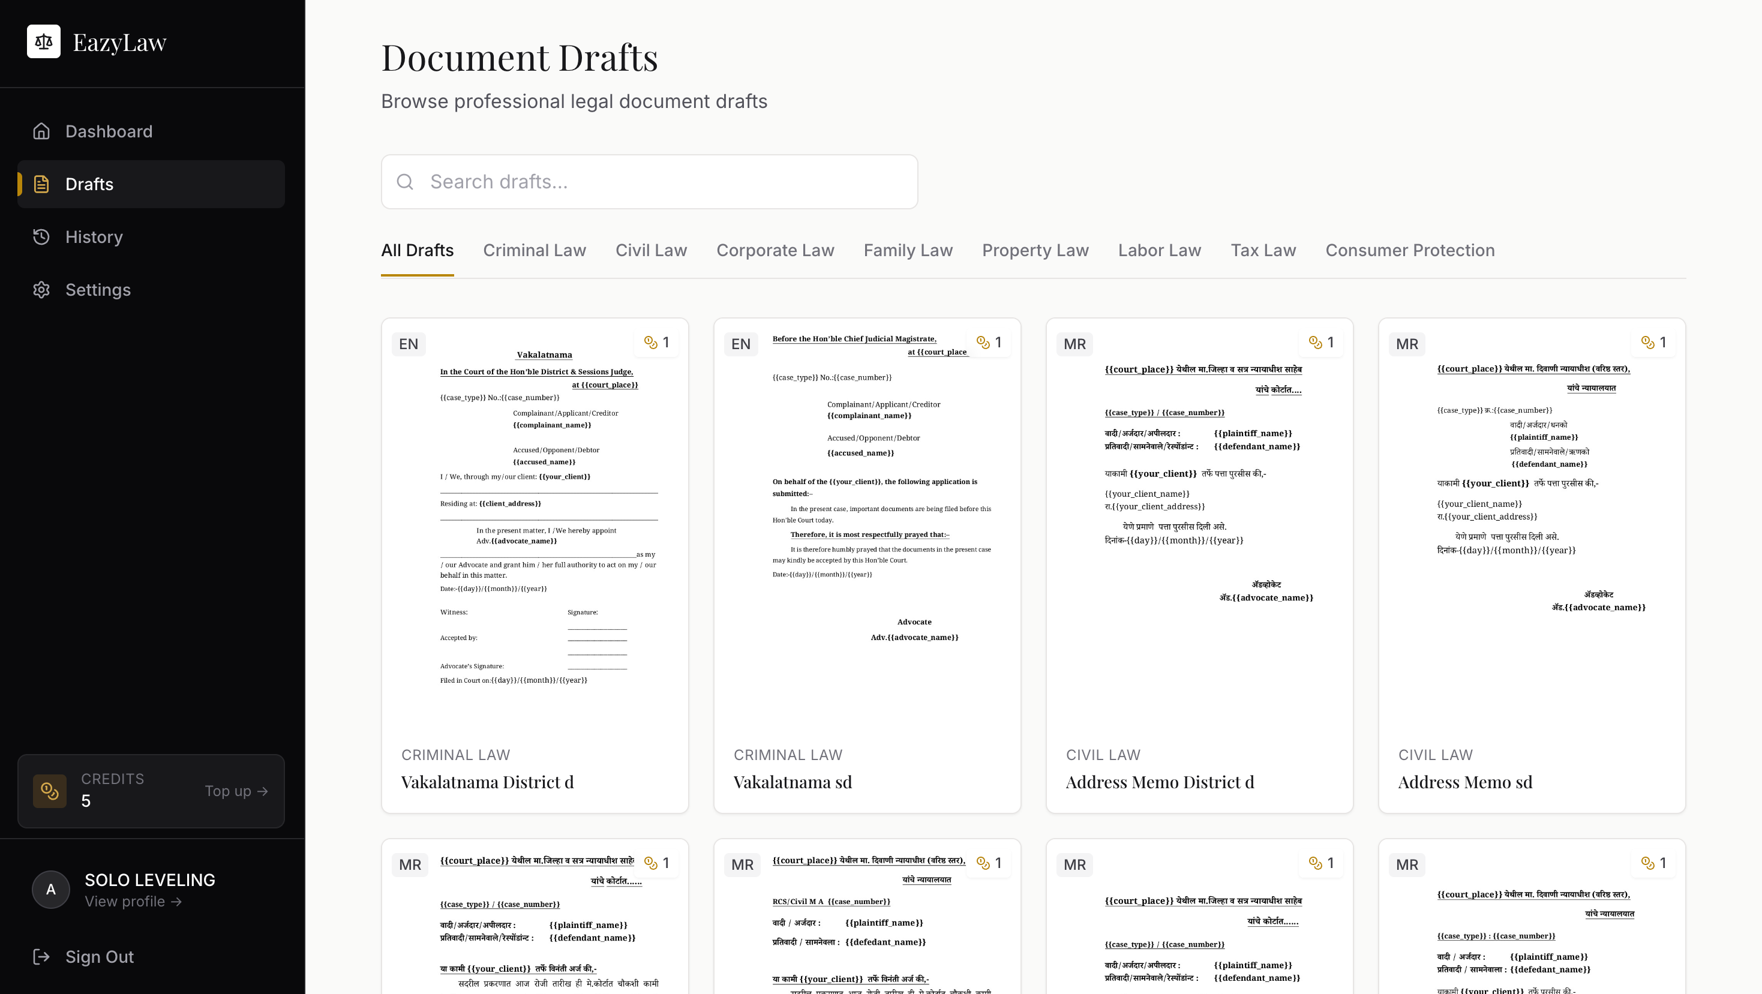
Task: Switch to the Criminal Law tab
Action: pos(534,250)
